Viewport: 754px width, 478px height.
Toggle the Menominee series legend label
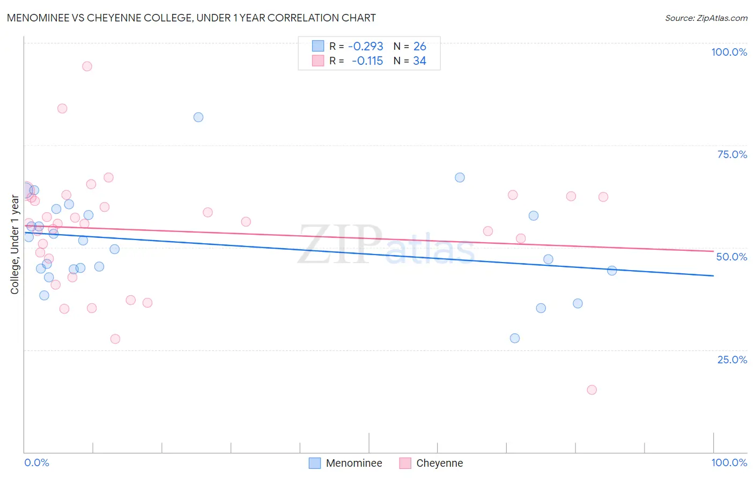click(354, 463)
